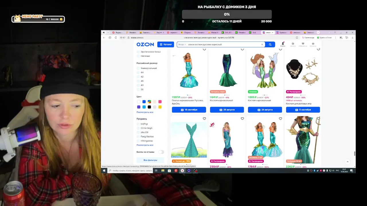Image resolution: width=367 pixels, height=206 pixels.
Task: Click the OBS Studio taskbar icon
Action: tap(196, 171)
